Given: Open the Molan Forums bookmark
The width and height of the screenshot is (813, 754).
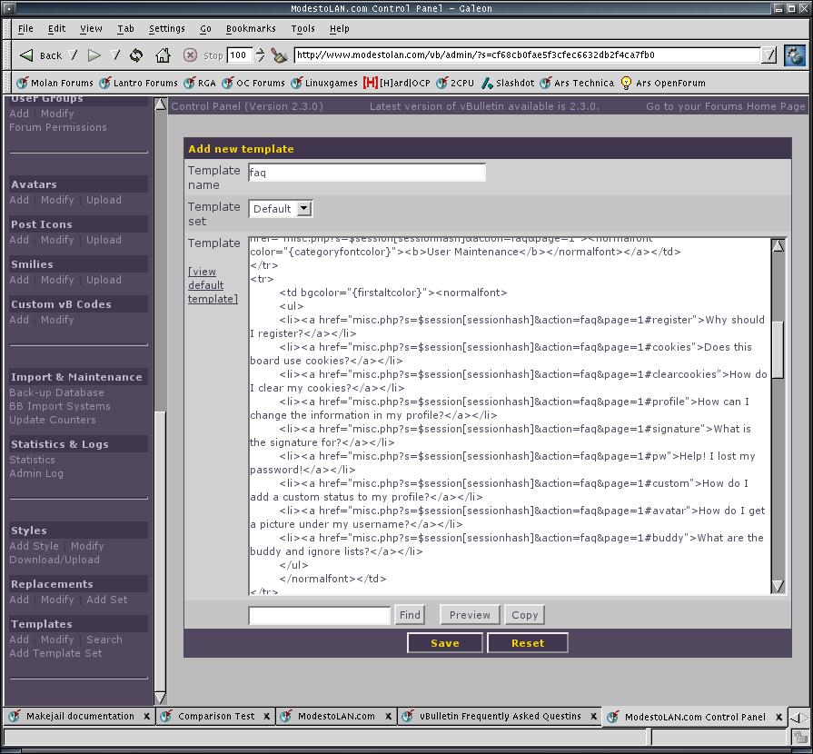Looking at the screenshot, I should 55,83.
